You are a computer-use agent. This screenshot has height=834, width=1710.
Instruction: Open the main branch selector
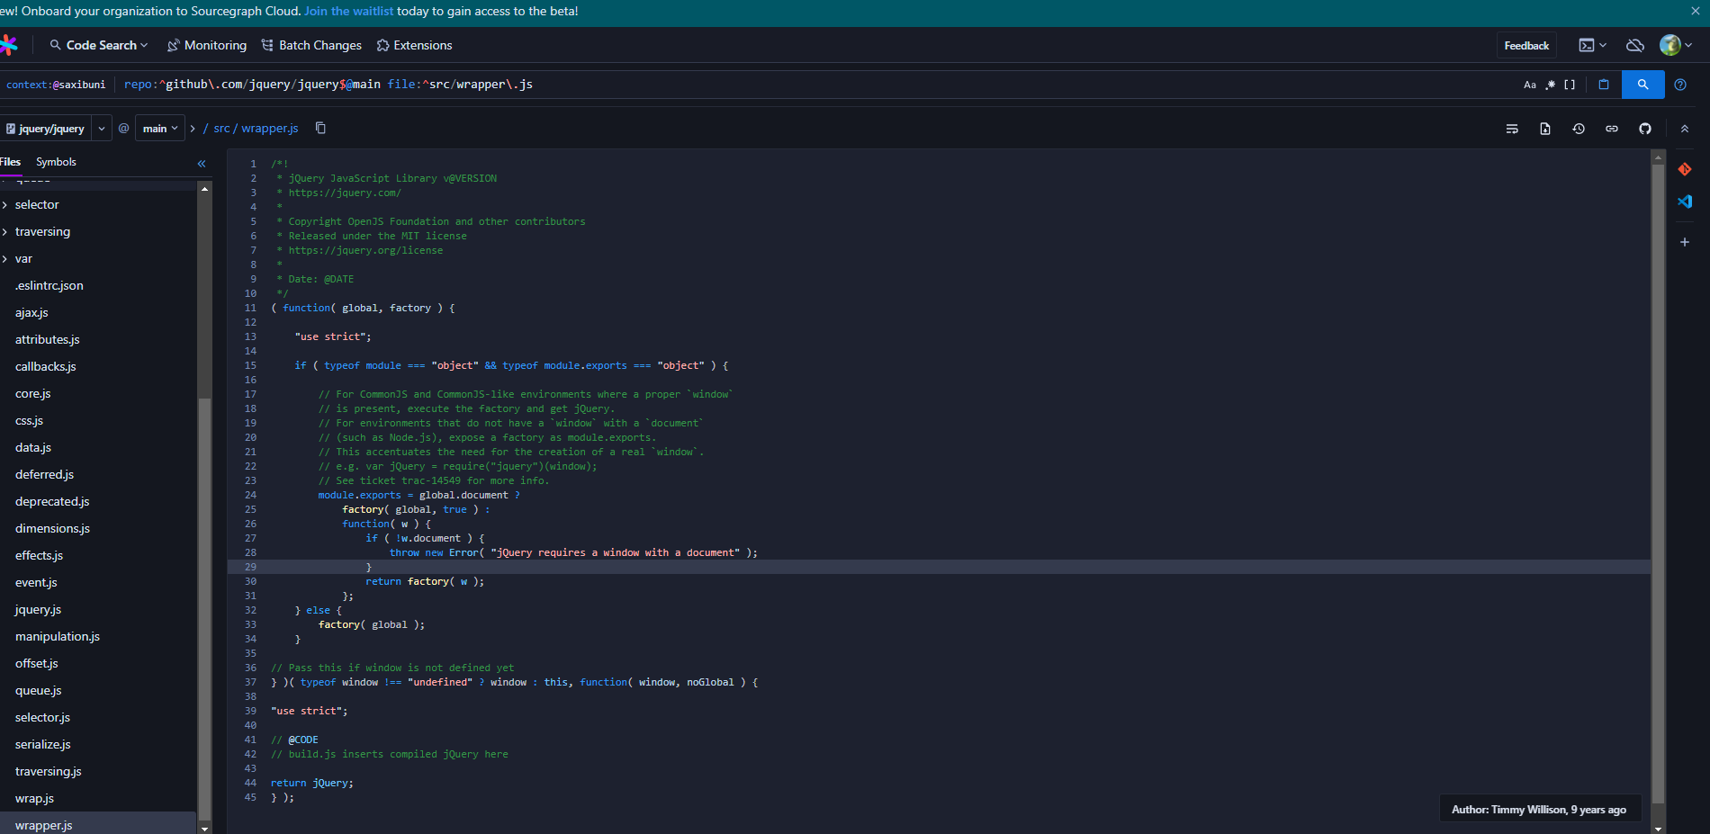[x=160, y=129]
